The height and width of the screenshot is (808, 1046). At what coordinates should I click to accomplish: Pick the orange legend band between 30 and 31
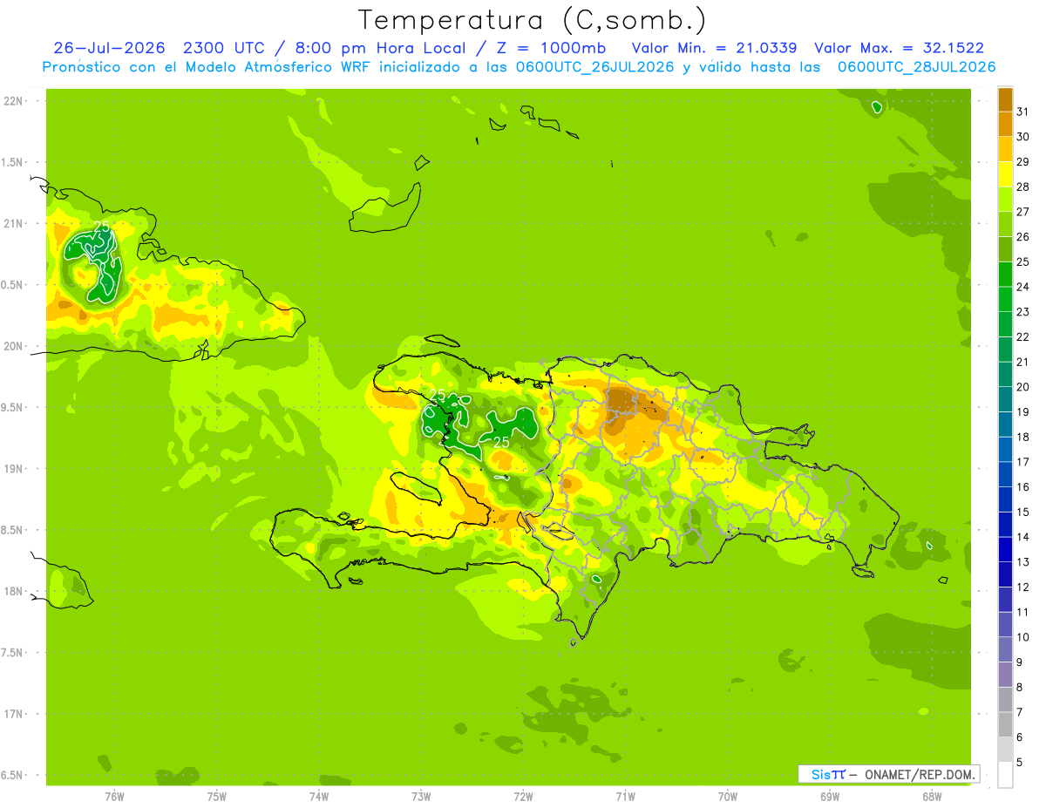1005,124
